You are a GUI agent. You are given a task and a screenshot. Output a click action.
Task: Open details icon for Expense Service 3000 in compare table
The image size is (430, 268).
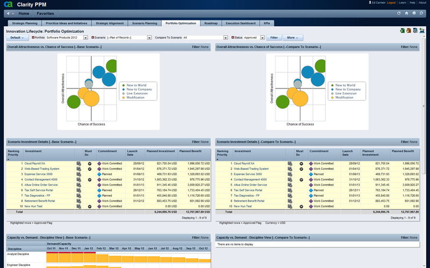point(290,174)
